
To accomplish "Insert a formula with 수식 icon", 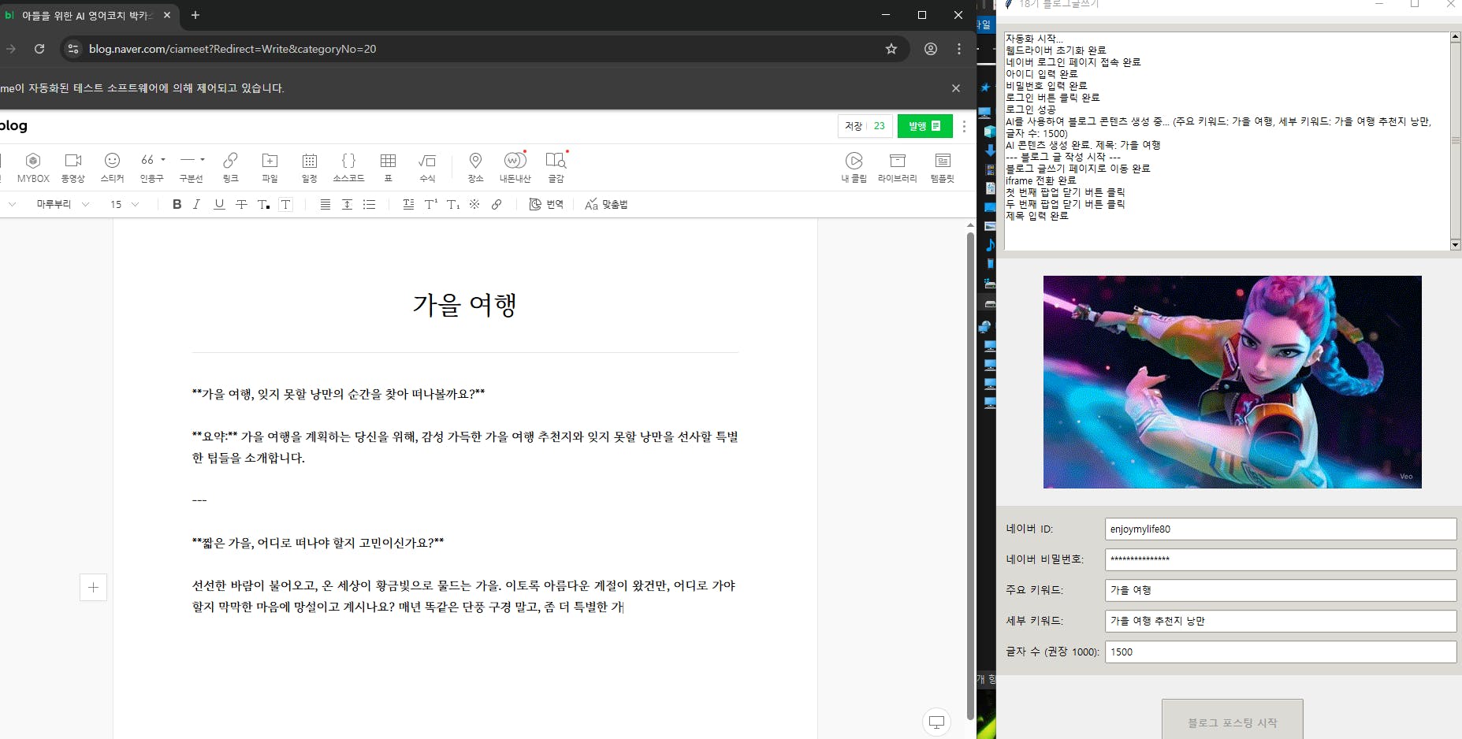I will tap(427, 168).
